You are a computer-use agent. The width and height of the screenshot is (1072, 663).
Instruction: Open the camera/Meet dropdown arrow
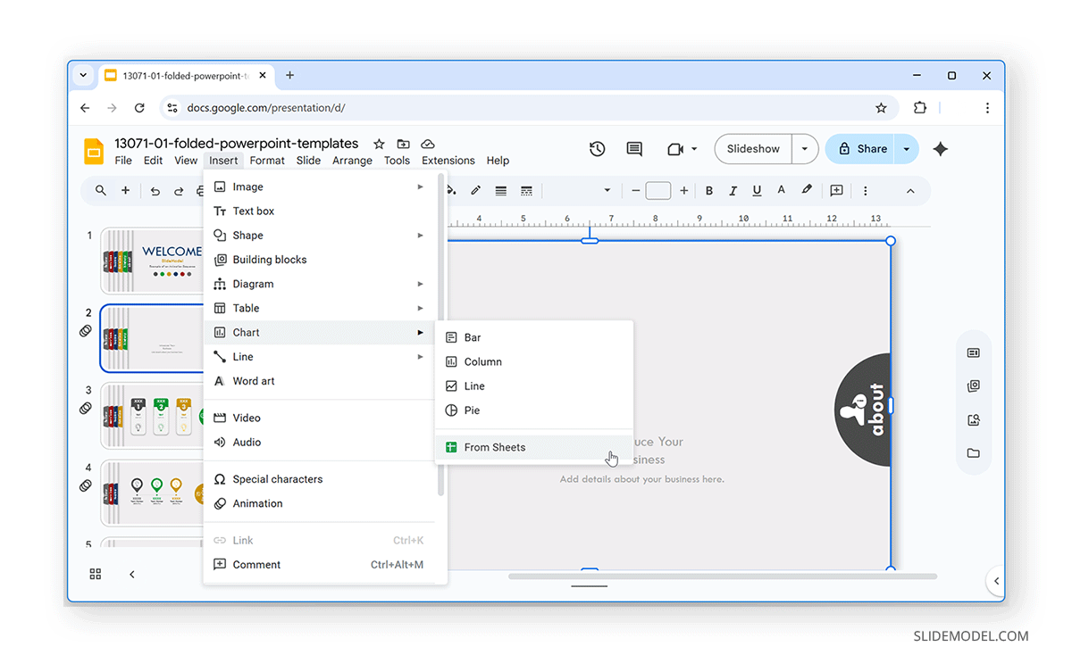(694, 149)
